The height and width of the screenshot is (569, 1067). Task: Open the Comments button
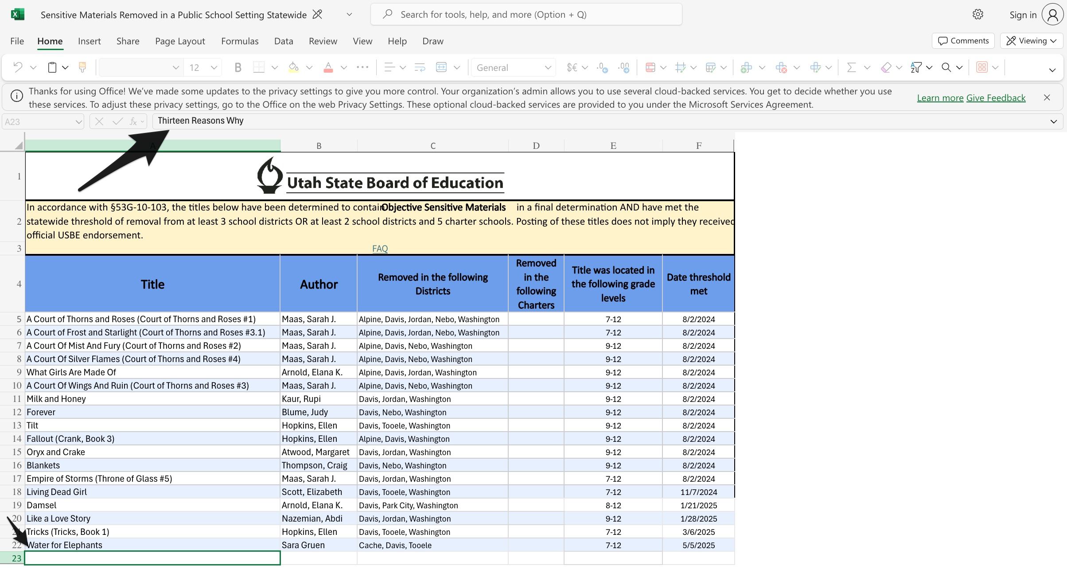point(963,41)
